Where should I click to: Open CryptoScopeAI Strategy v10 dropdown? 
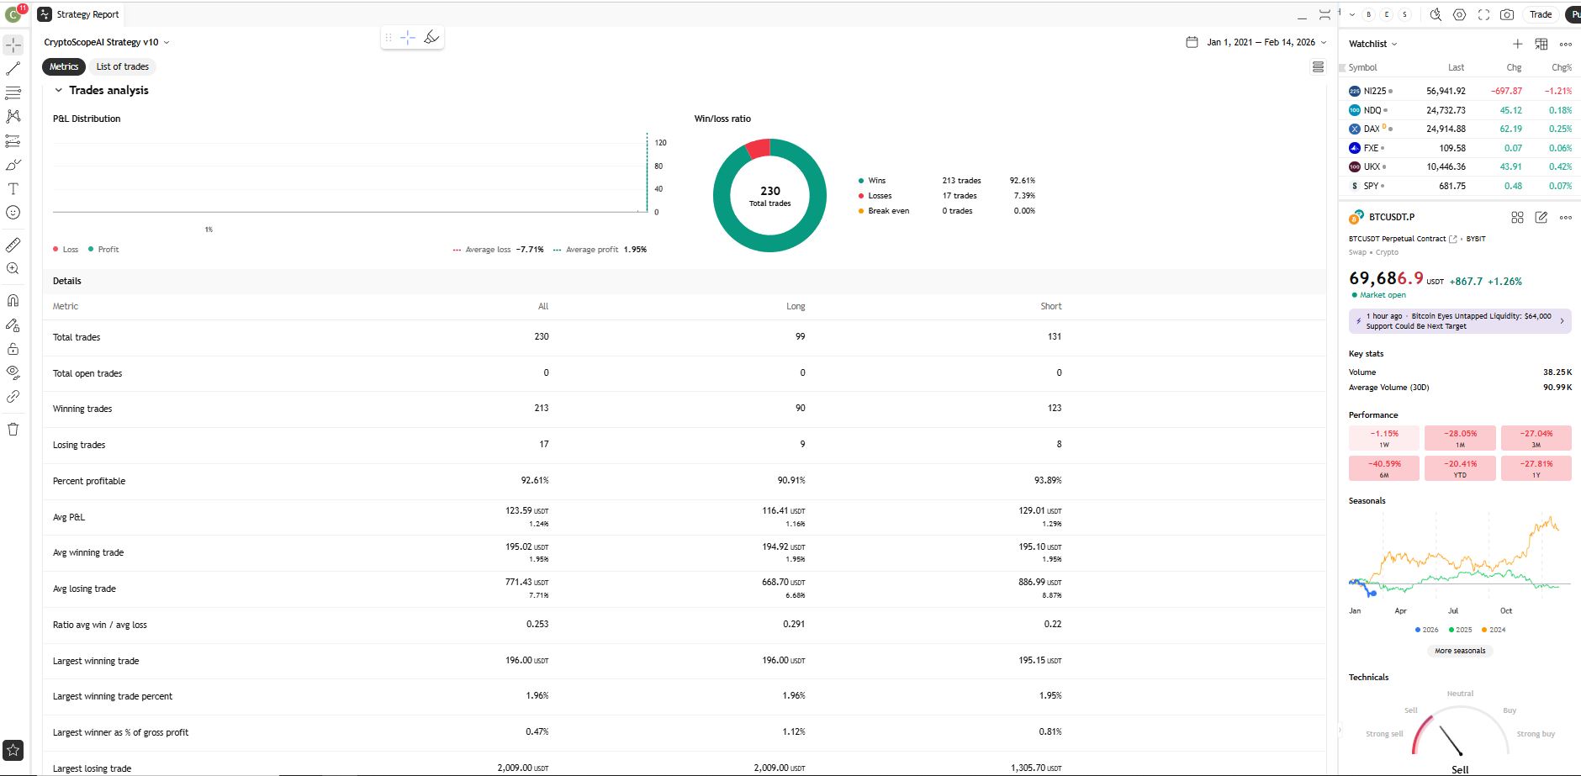107,42
